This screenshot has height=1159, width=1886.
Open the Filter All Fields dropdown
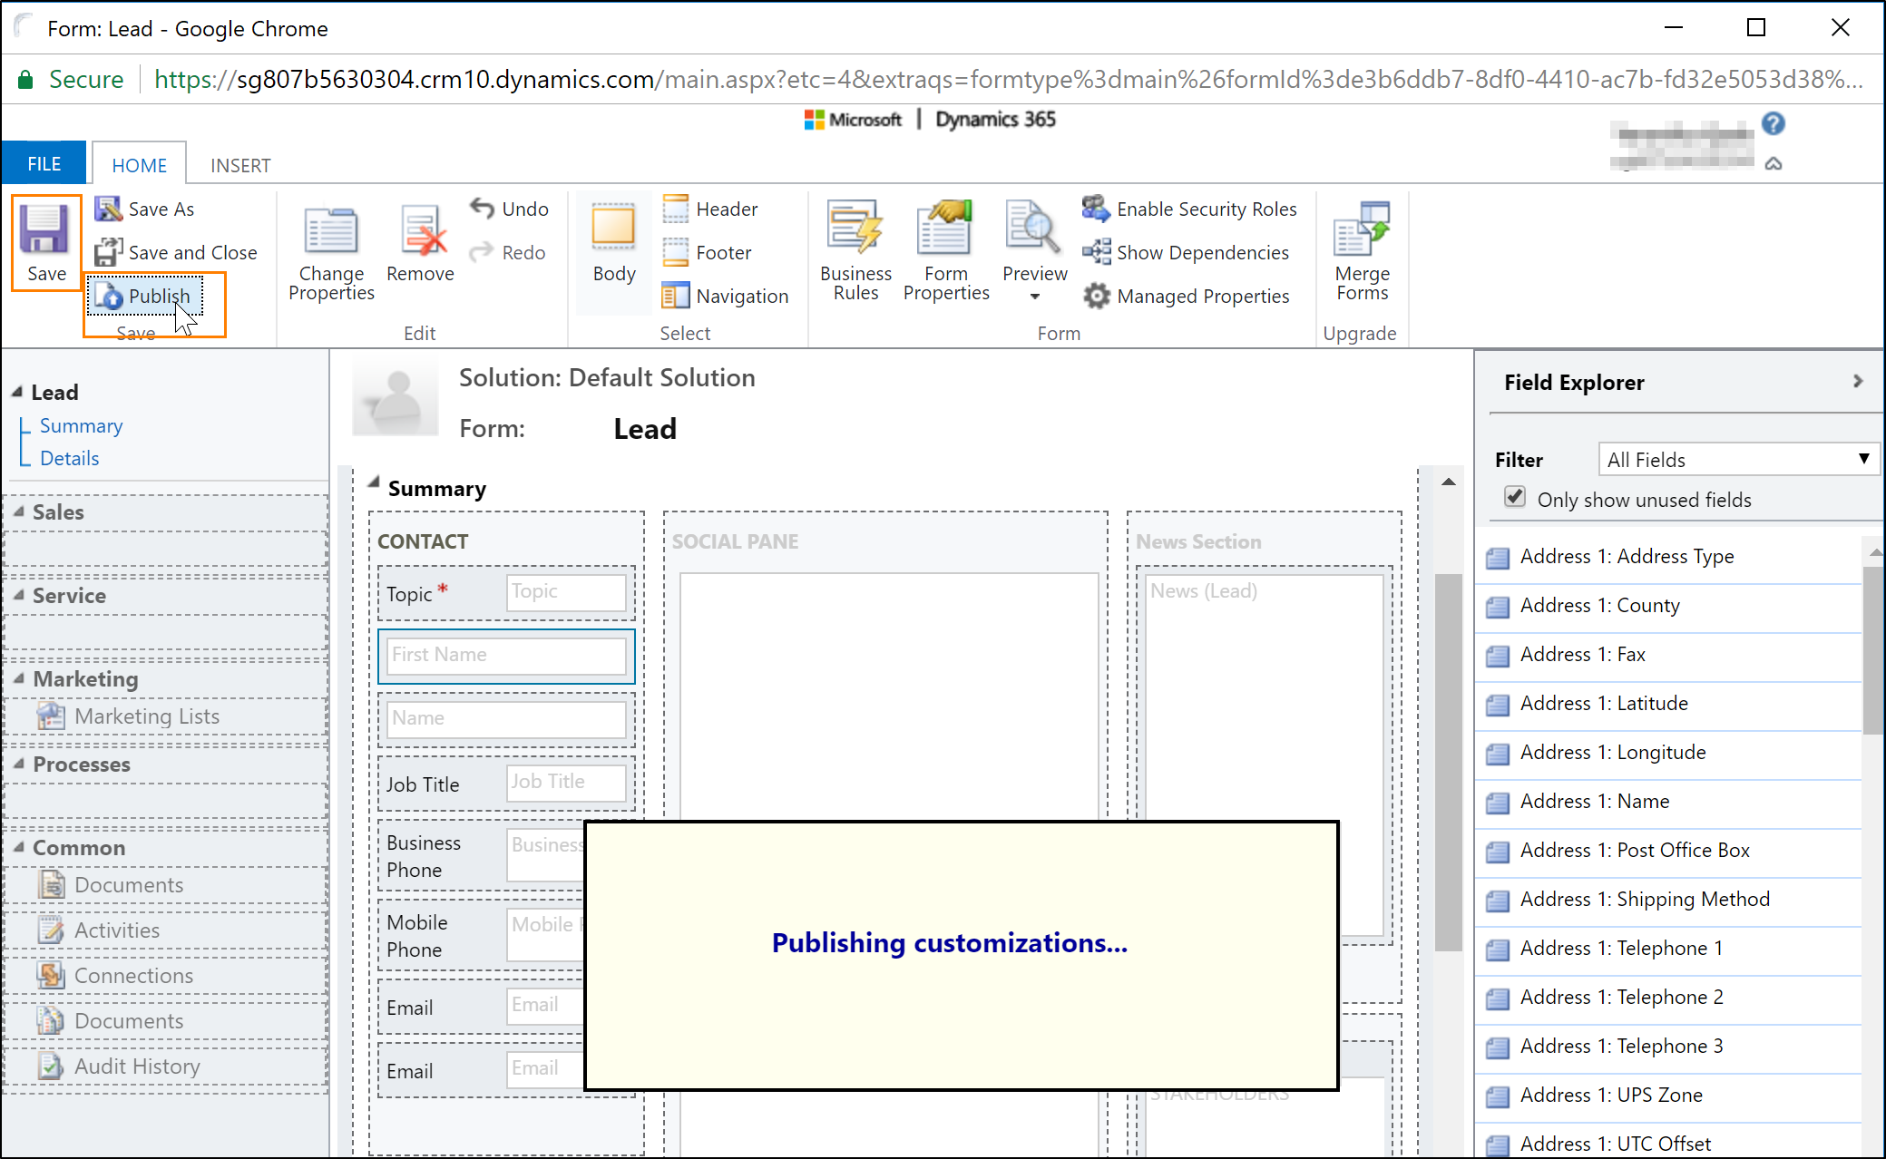pos(1736,461)
